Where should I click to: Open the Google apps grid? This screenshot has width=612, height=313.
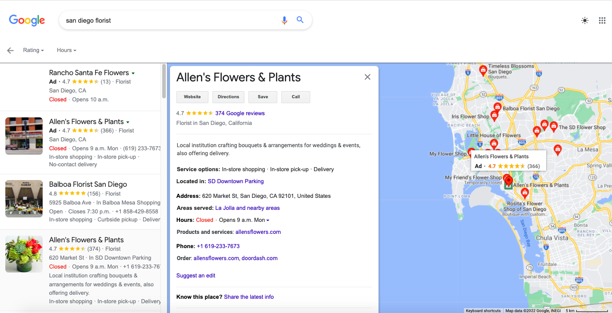pyautogui.click(x=602, y=20)
